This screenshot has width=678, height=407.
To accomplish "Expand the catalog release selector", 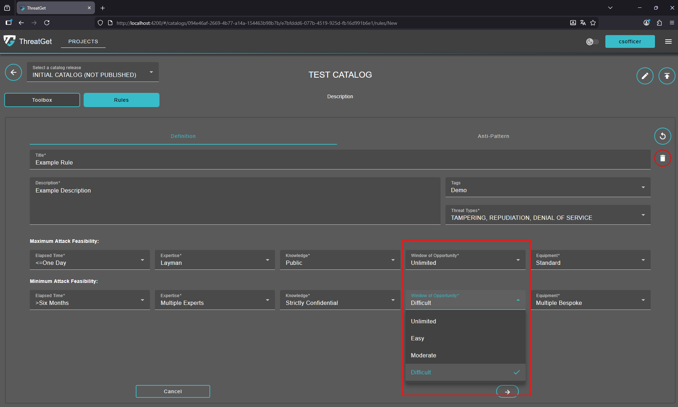I will click(x=93, y=72).
